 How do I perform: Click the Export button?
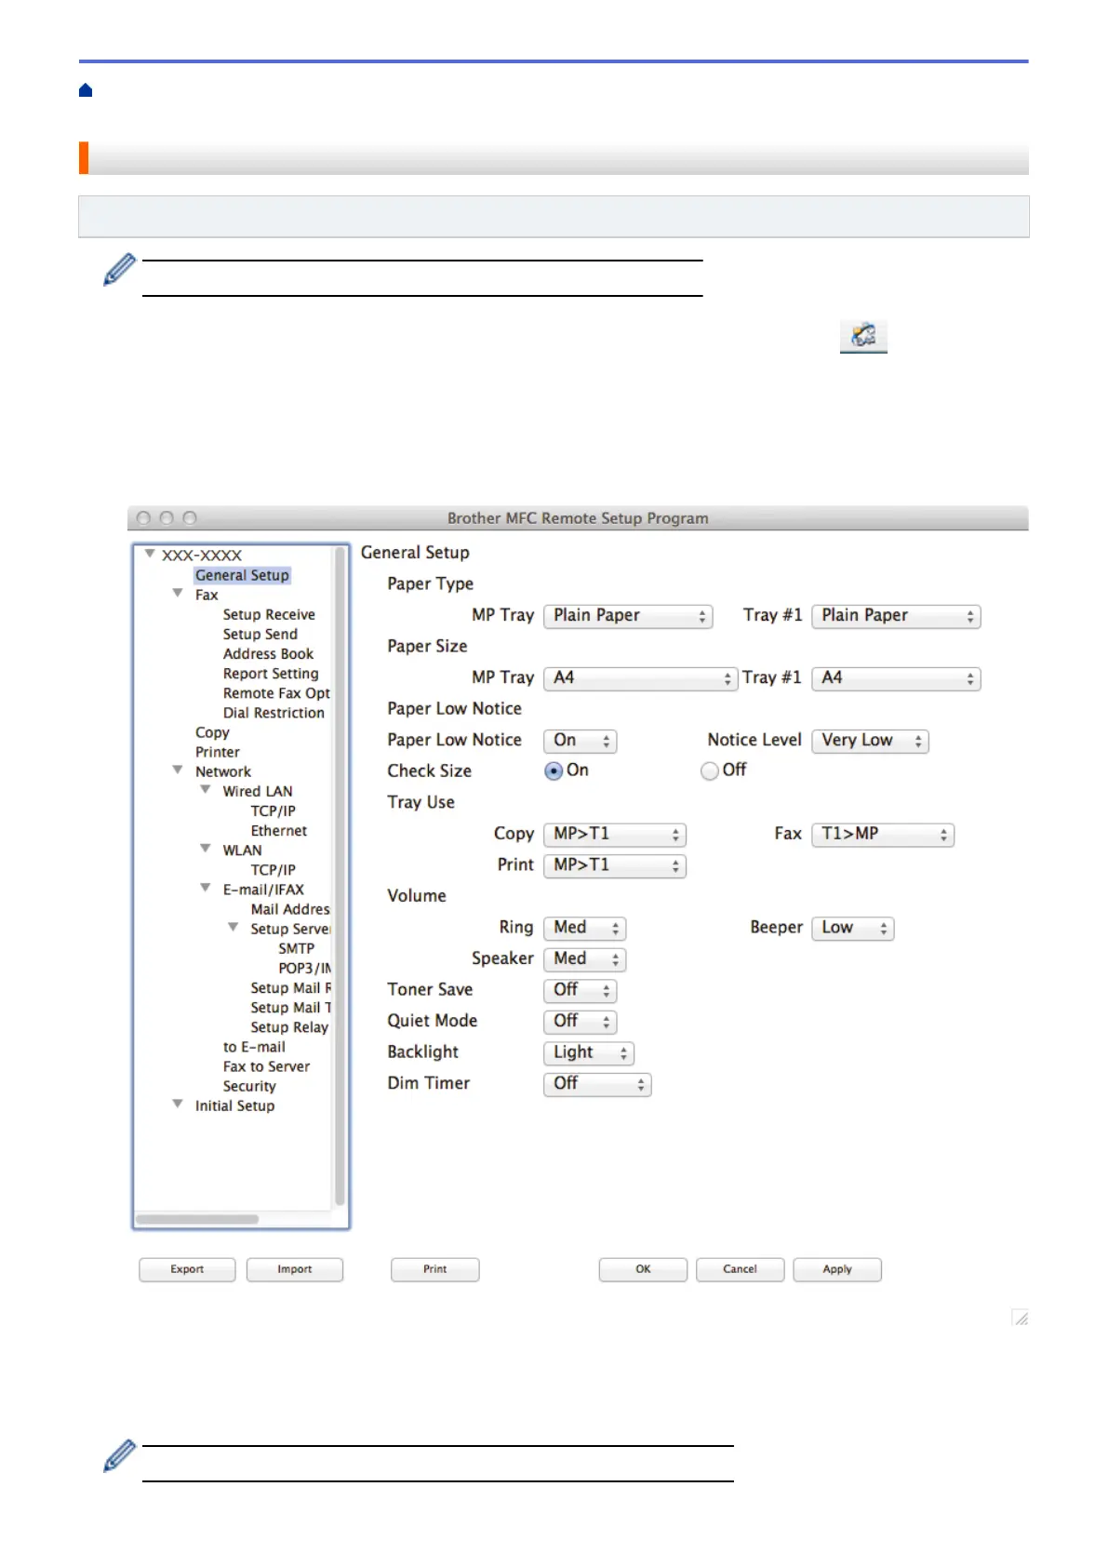(x=187, y=1269)
